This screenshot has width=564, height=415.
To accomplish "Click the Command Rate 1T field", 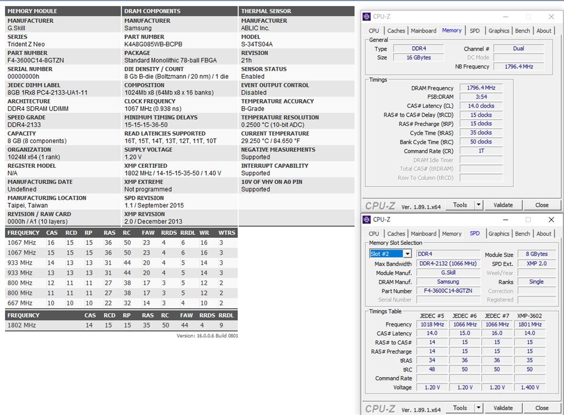I will (481, 151).
